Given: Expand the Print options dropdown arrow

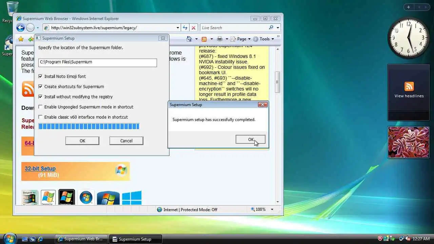Looking at the screenshot, I should (227, 39).
